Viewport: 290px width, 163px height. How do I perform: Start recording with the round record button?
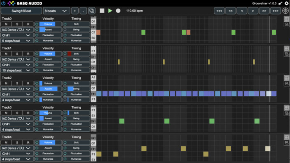(118, 11)
